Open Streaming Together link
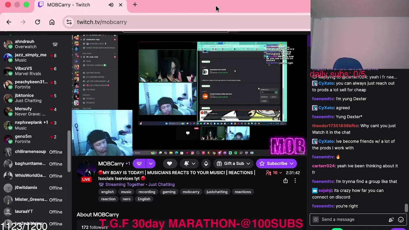Viewport: 409px width, 230px height. click(125, 184)
